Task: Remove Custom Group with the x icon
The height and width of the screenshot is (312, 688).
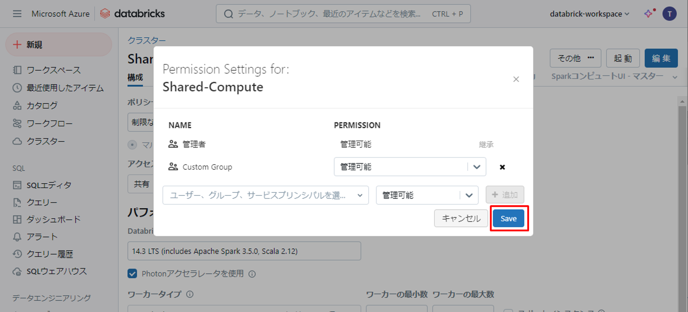Action: (x=502, y=167)
